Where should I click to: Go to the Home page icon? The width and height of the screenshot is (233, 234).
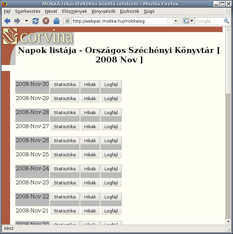pyautogui.click(x=56, y=21)
